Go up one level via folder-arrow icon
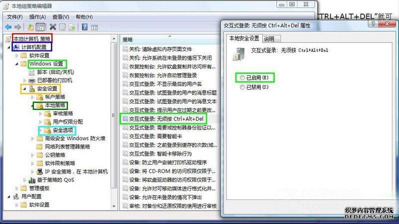The image size is (399, 224). (x=30, y=27)
